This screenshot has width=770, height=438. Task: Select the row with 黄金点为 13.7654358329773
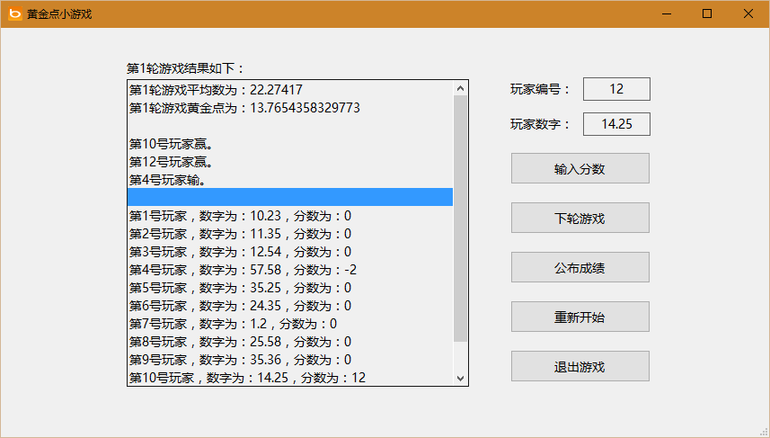click(289, 108)
